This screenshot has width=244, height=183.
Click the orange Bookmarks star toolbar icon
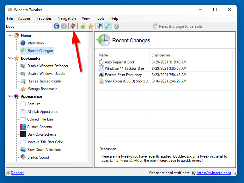click(91, 26)
